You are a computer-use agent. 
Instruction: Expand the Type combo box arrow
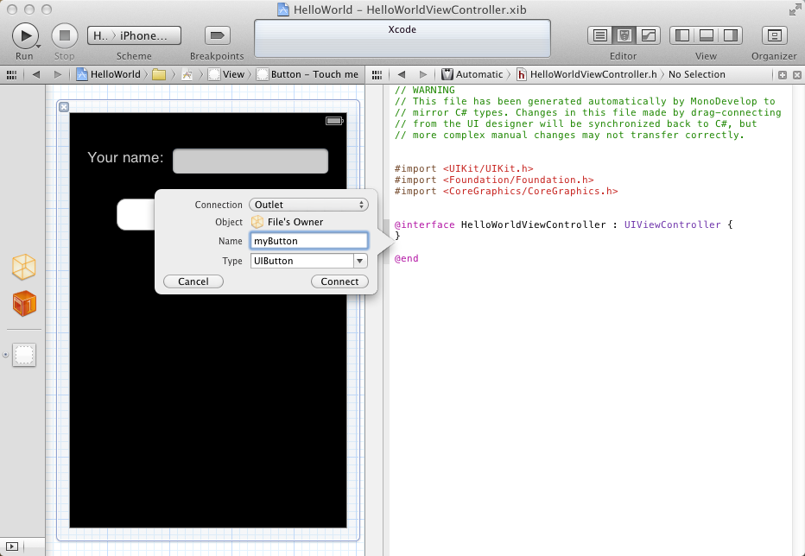click(x=360, y=261)
